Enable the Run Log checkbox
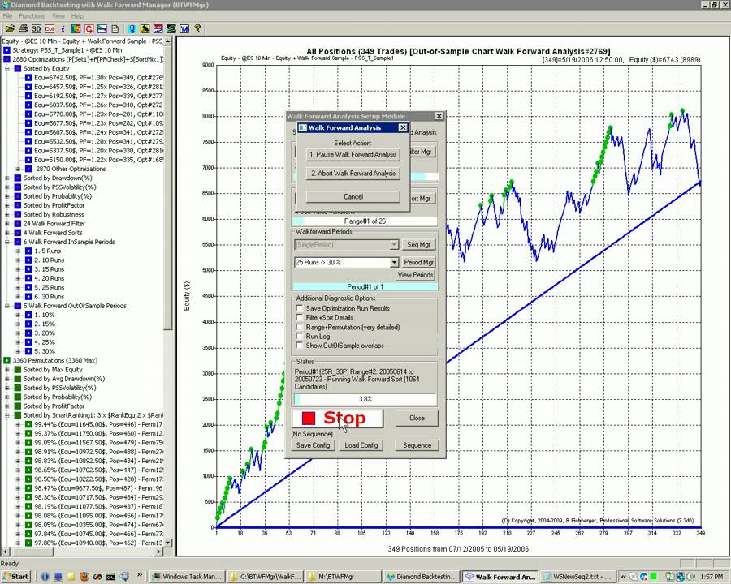 [300, 337]
